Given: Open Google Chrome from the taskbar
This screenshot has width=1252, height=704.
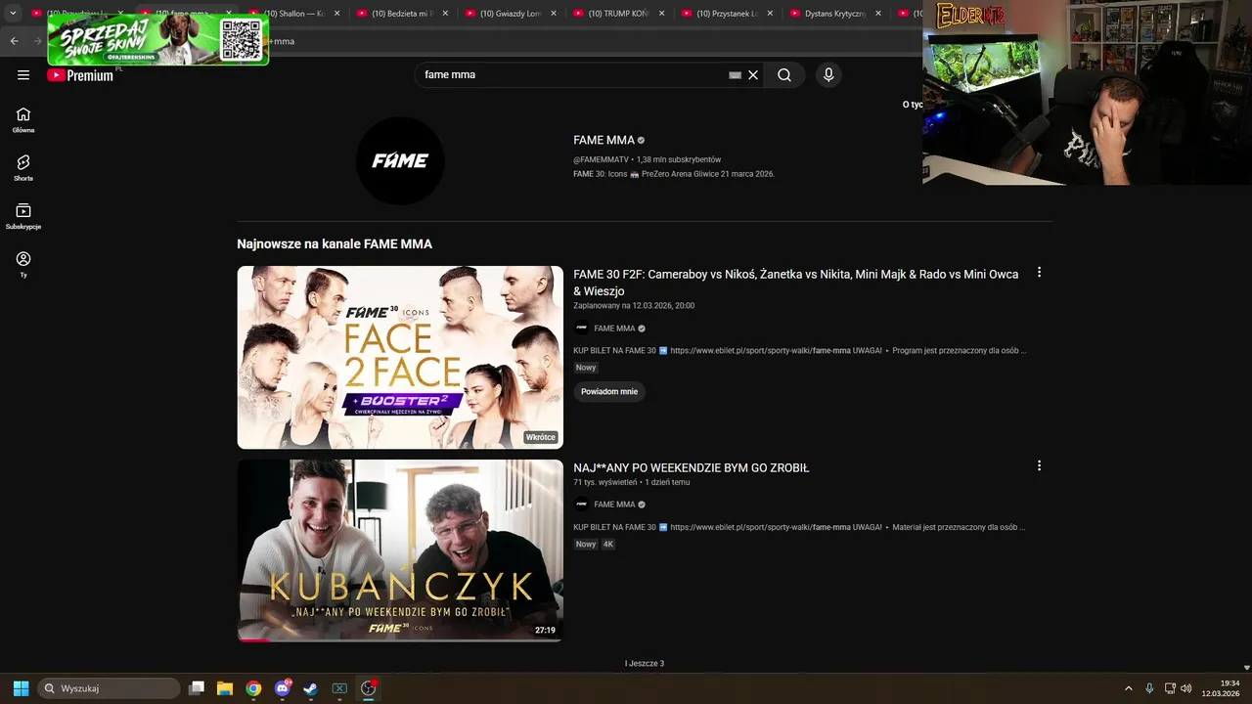Looking at the screenshot, I should point(253,688).
